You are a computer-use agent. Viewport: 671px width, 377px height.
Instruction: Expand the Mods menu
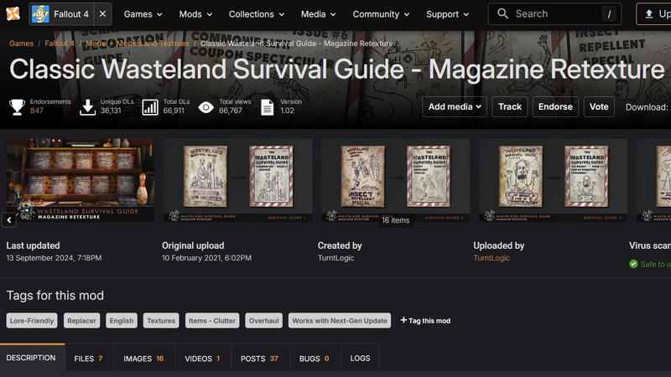pos(195,14)
